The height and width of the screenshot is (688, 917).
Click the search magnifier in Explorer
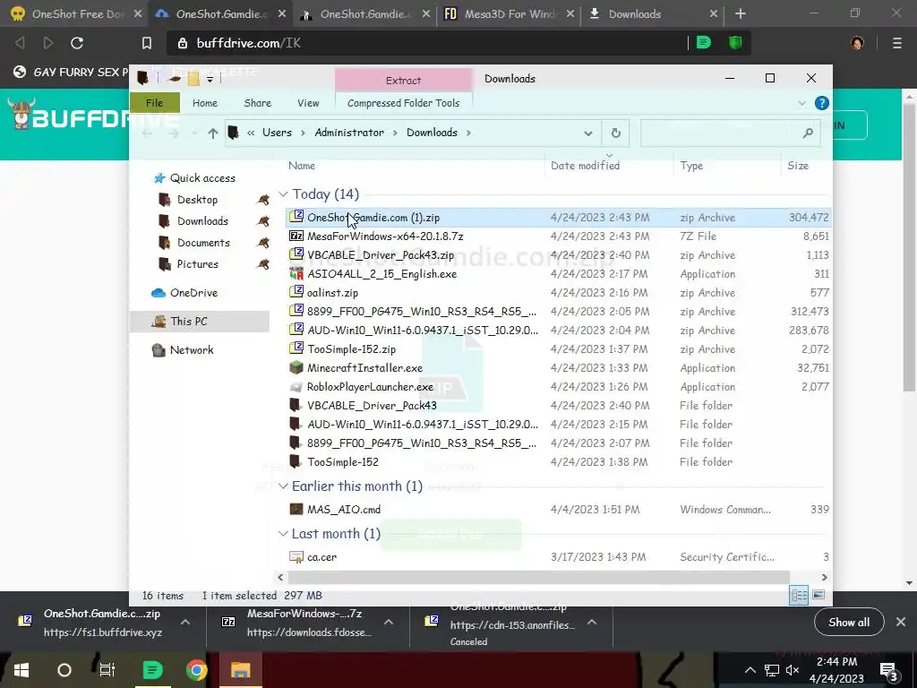pyautogui.click(x=808, y=133)
